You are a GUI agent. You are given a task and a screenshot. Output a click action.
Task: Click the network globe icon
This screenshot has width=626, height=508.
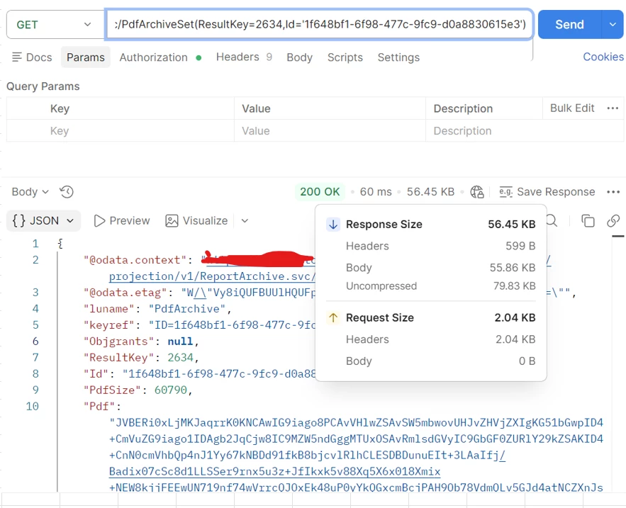pyautogui.click(x=477, y=192)
